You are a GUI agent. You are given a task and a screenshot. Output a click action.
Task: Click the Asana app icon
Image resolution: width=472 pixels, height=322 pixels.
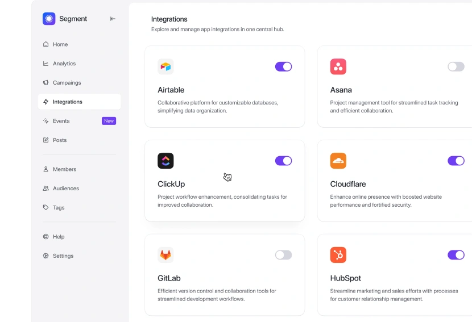338,66
